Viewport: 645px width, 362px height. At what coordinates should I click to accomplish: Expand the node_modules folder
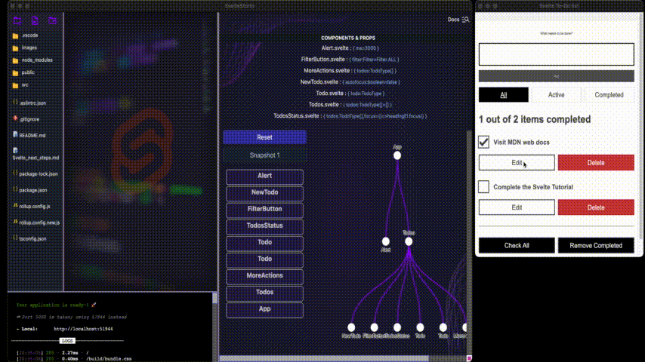pyautogui.click(x=33, y=60)
